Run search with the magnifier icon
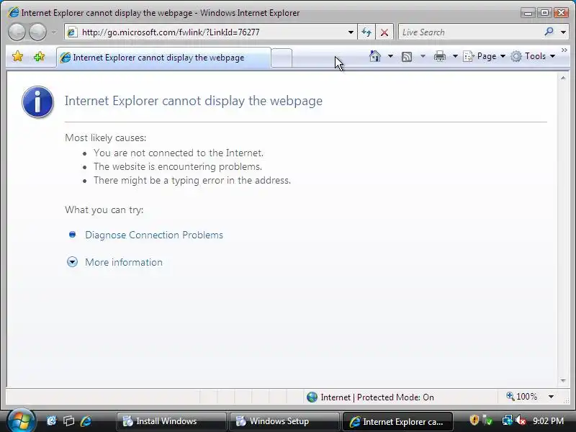 click(549, 32)
